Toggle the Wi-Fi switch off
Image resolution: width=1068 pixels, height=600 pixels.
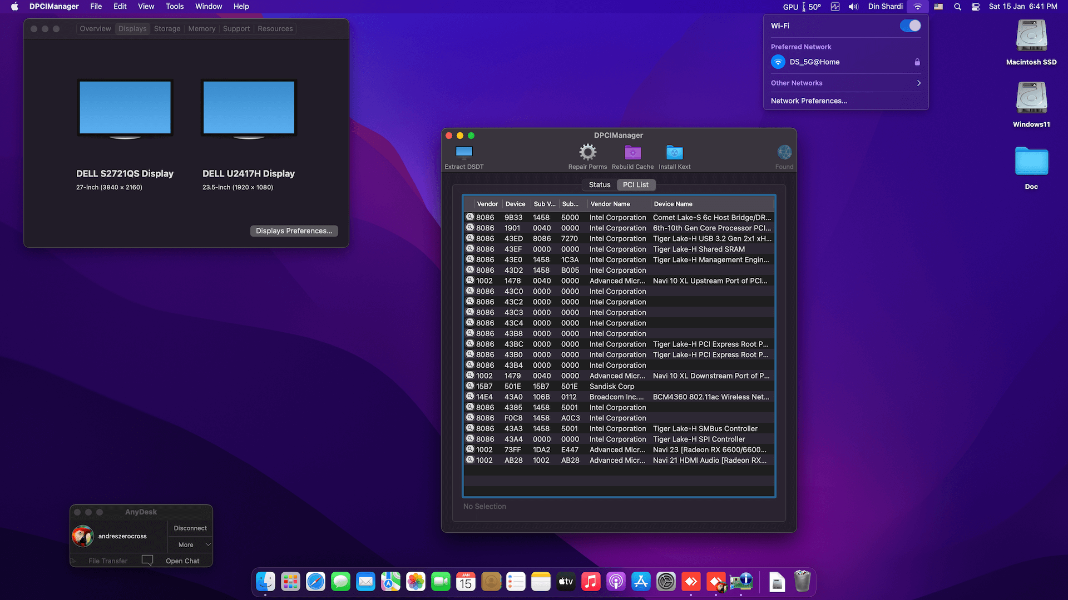tap(910, 26)
